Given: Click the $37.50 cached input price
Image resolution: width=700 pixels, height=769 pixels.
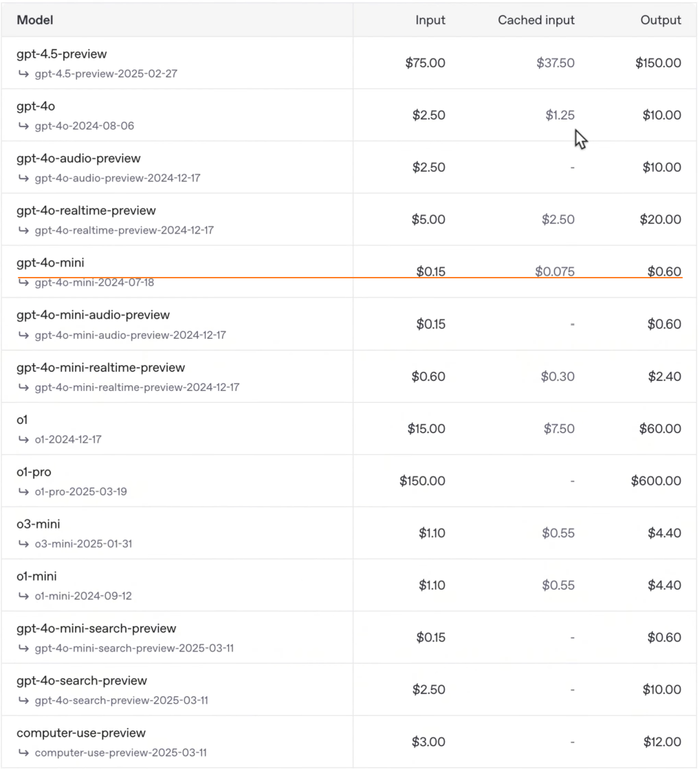Looking at the screenshot, I should pyautogui.click(x=556, y=63).
